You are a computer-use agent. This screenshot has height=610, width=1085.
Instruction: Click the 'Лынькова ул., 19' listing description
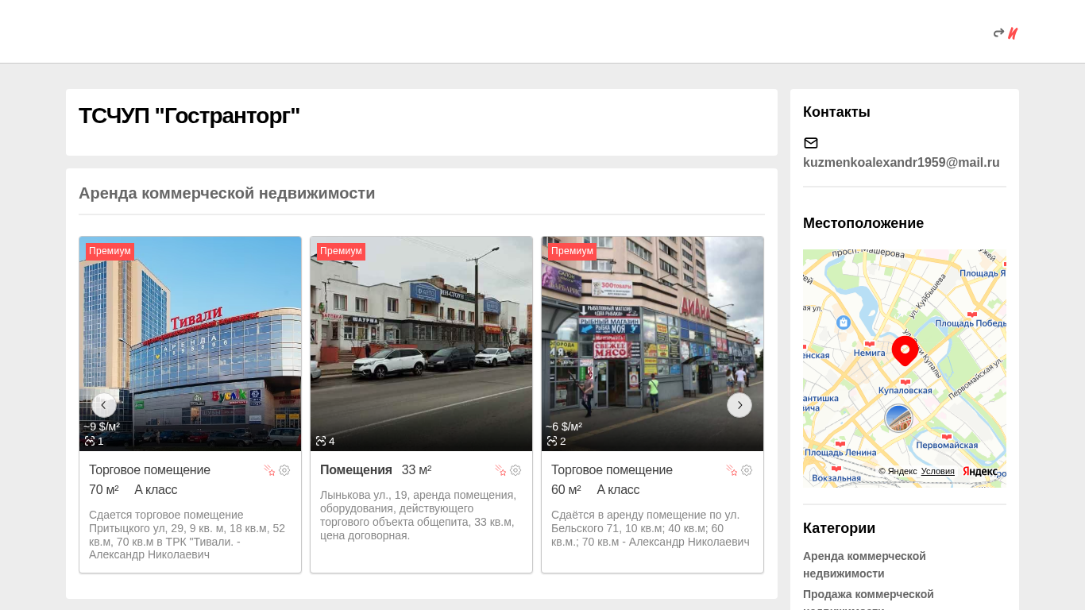(x=419, y=515)
